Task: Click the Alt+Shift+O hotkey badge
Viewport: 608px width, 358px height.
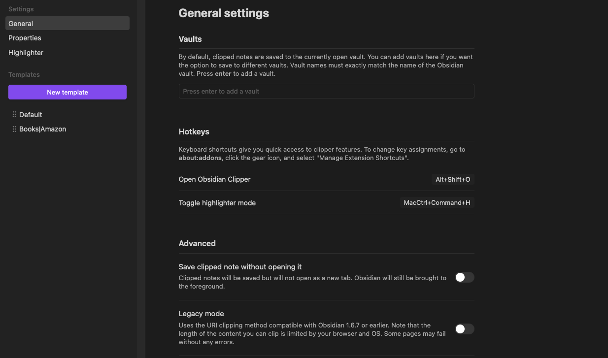Action: pyautogui.click(x=453, y=180)
